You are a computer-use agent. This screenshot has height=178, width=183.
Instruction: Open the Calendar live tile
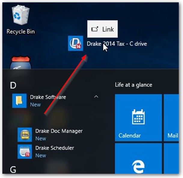[138, 118]
